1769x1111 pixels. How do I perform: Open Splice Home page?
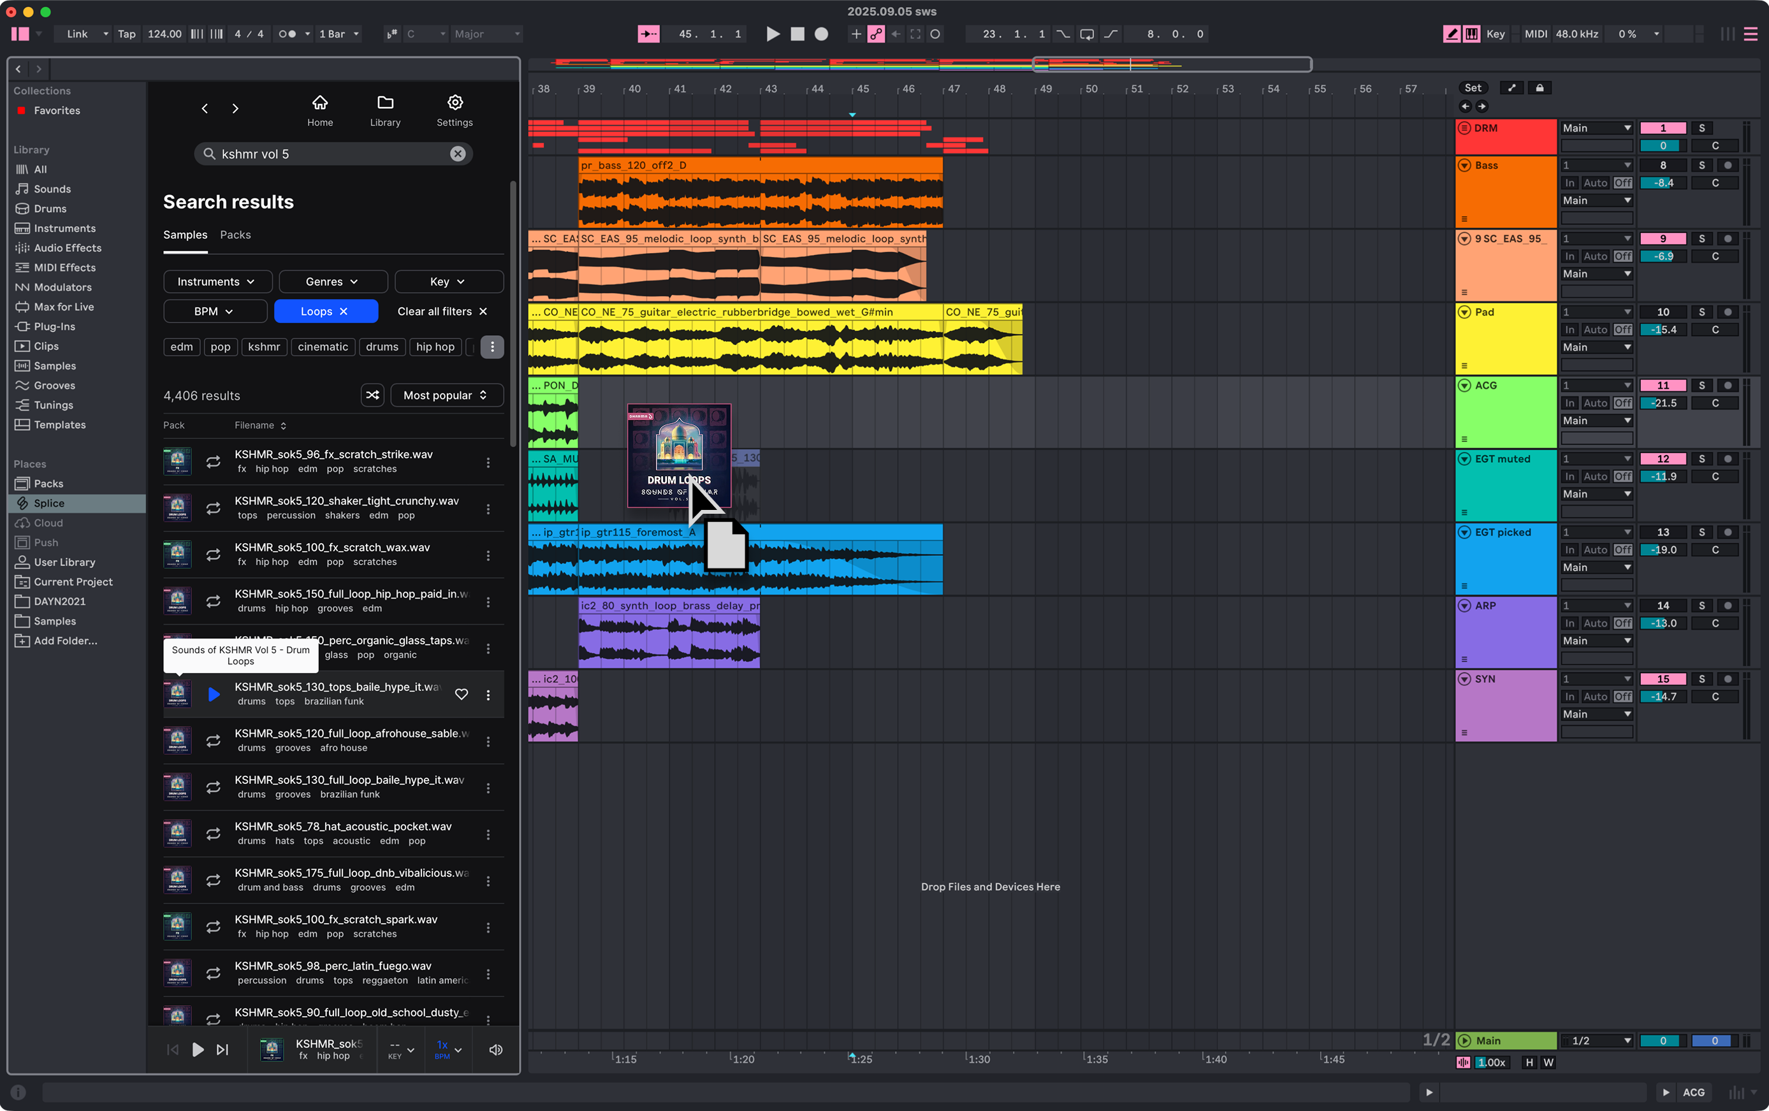coord(319,110)
